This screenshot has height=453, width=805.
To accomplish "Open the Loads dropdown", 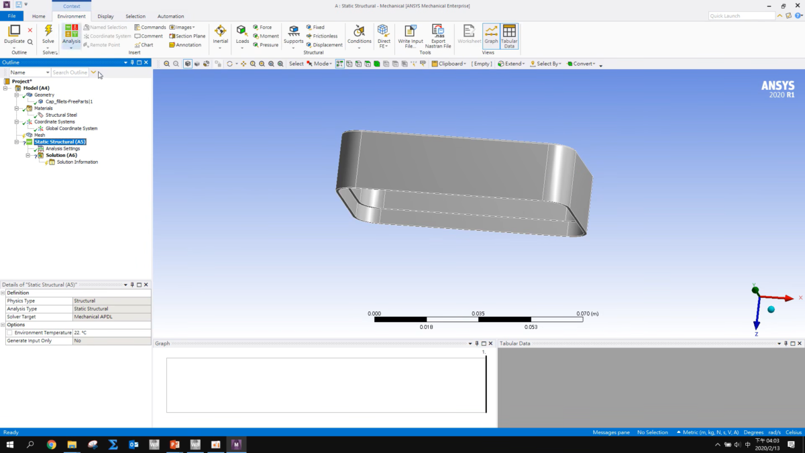I will point(242,36).
